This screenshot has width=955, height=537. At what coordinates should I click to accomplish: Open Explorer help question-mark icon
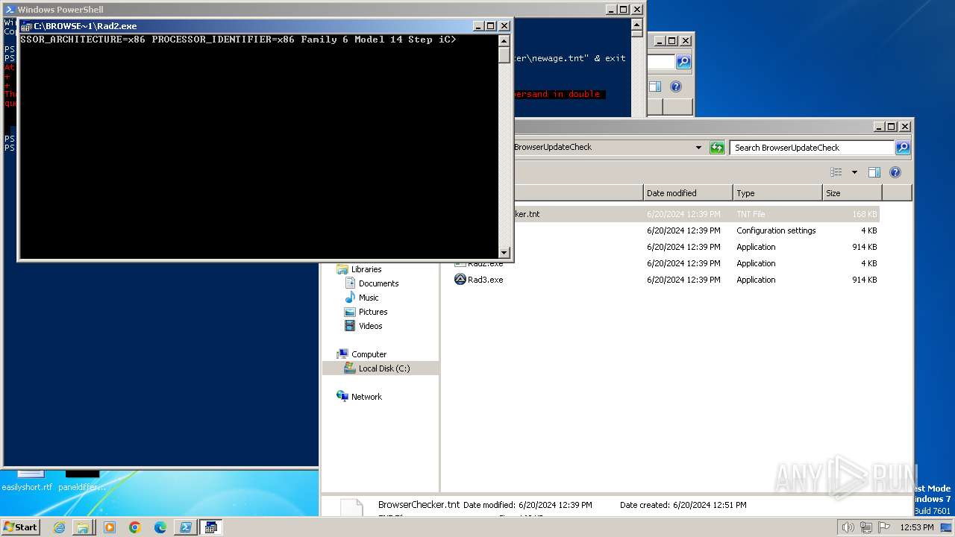pos(895,172)
